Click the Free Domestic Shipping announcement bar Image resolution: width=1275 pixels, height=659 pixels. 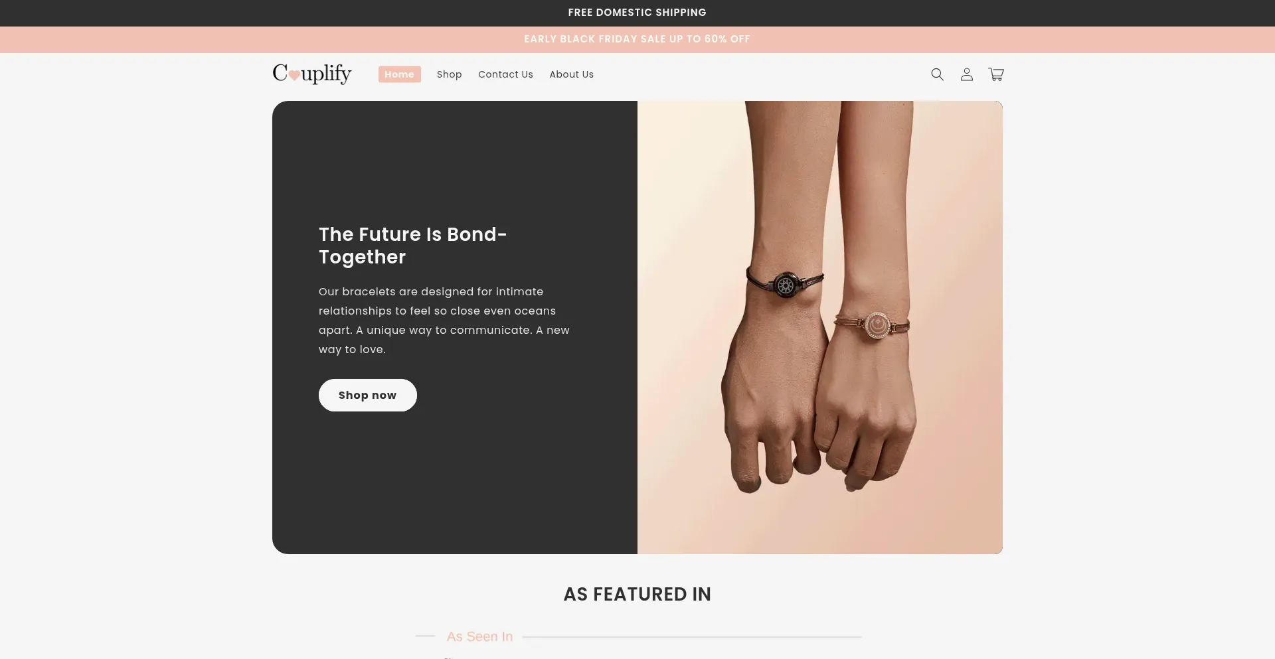637,13
